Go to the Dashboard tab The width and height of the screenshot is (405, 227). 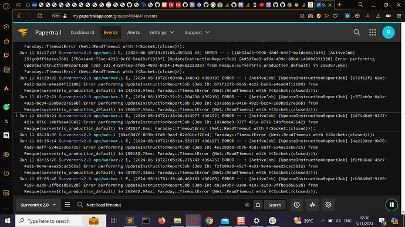point(82,32)
